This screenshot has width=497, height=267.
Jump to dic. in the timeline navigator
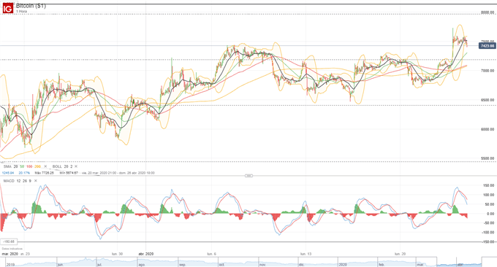301,265
